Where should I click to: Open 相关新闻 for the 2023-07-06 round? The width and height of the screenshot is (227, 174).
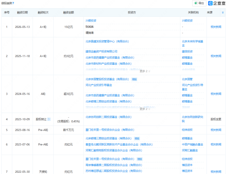(216, 144)
